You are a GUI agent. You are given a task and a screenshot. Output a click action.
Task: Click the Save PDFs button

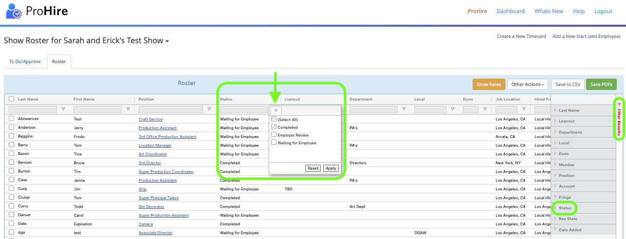pyautogui.click(x=601, y=85)
